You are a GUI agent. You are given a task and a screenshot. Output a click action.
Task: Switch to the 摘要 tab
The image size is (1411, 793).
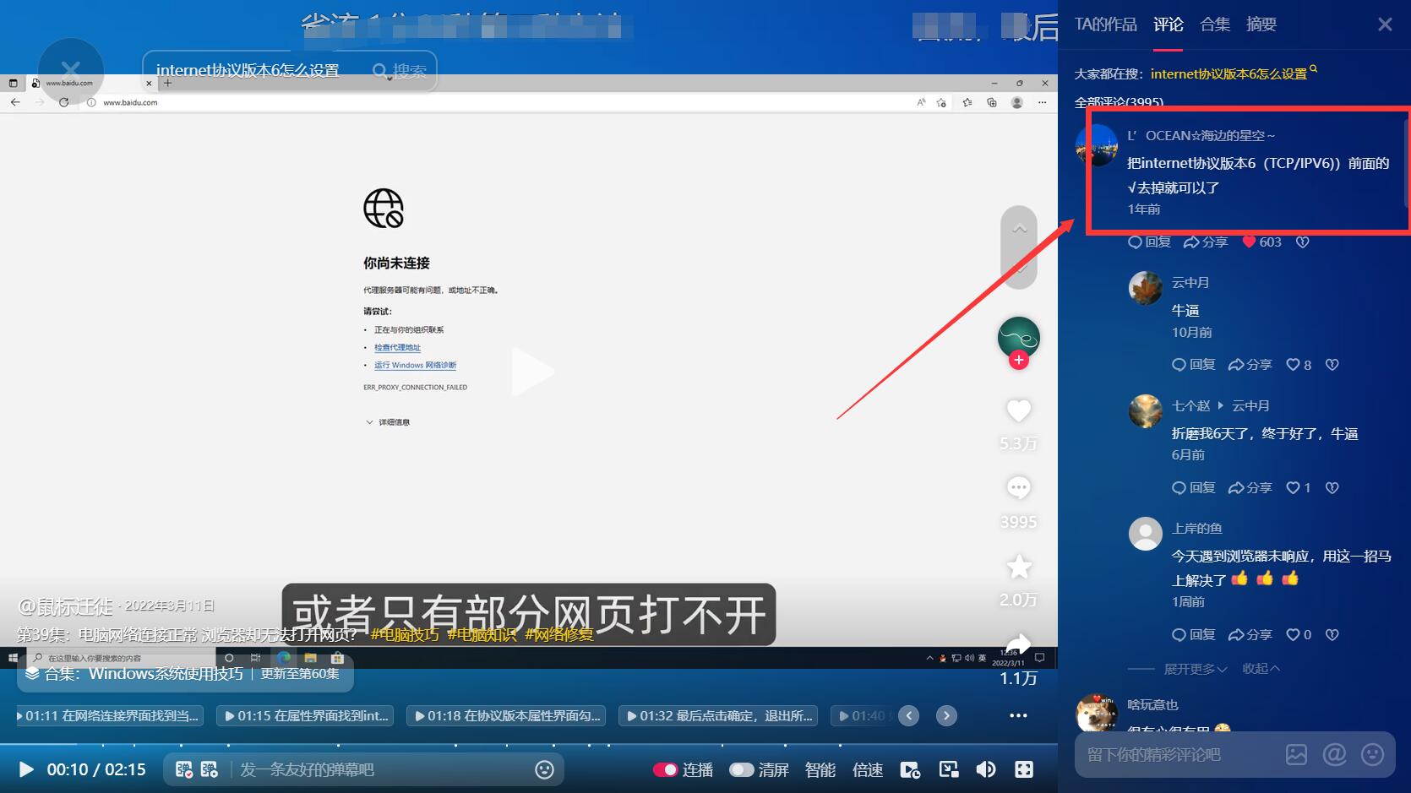point(1261,24)
